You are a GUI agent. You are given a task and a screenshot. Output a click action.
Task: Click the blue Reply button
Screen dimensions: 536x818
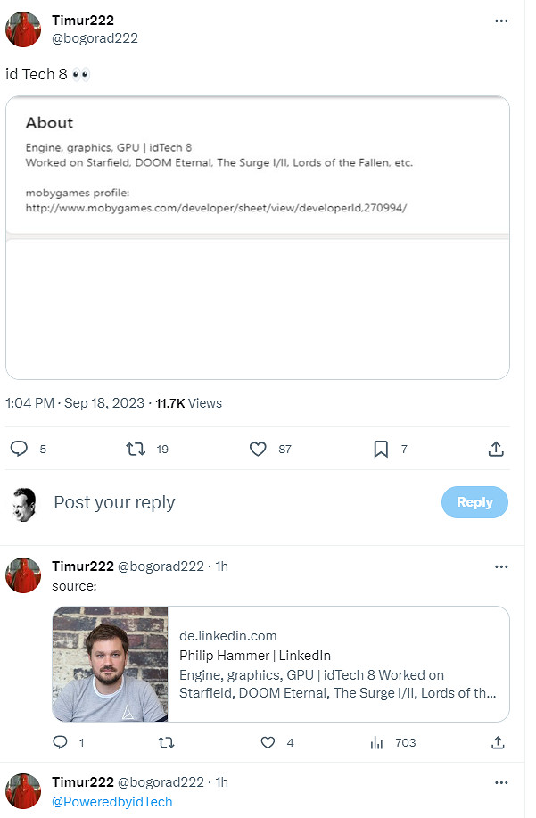(x=474, y=502)
